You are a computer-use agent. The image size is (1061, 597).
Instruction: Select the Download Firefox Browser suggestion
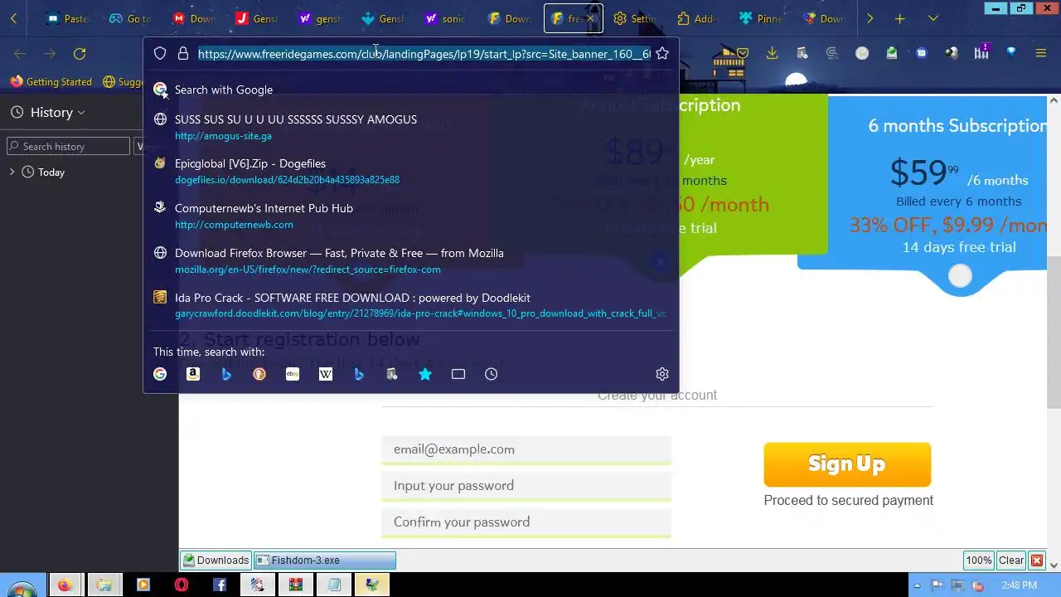click(411, 260)
